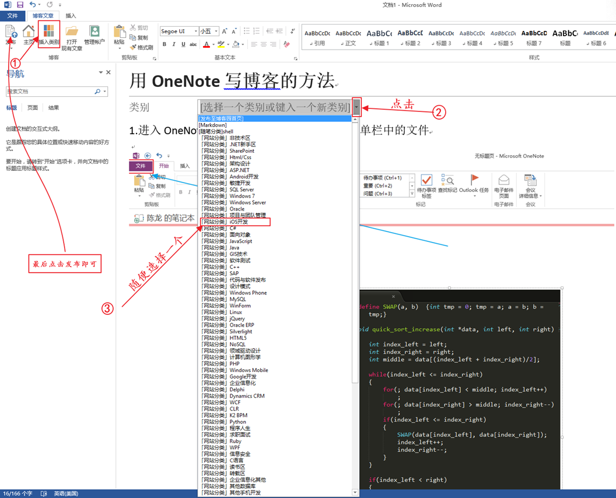Screen dimensions: 616x498
Task: Click the Publish (发布) blog icon
Action: (x=11, y=31)
